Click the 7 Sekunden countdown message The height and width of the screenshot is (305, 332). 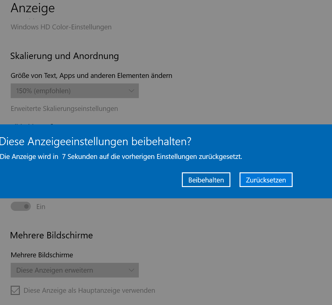pyautogui.click(x=121, y=157)
